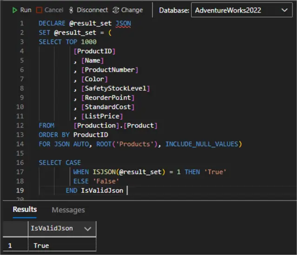
Task: Click the Change connection icon
Action: pyautogui.click(x=116, y=10)
